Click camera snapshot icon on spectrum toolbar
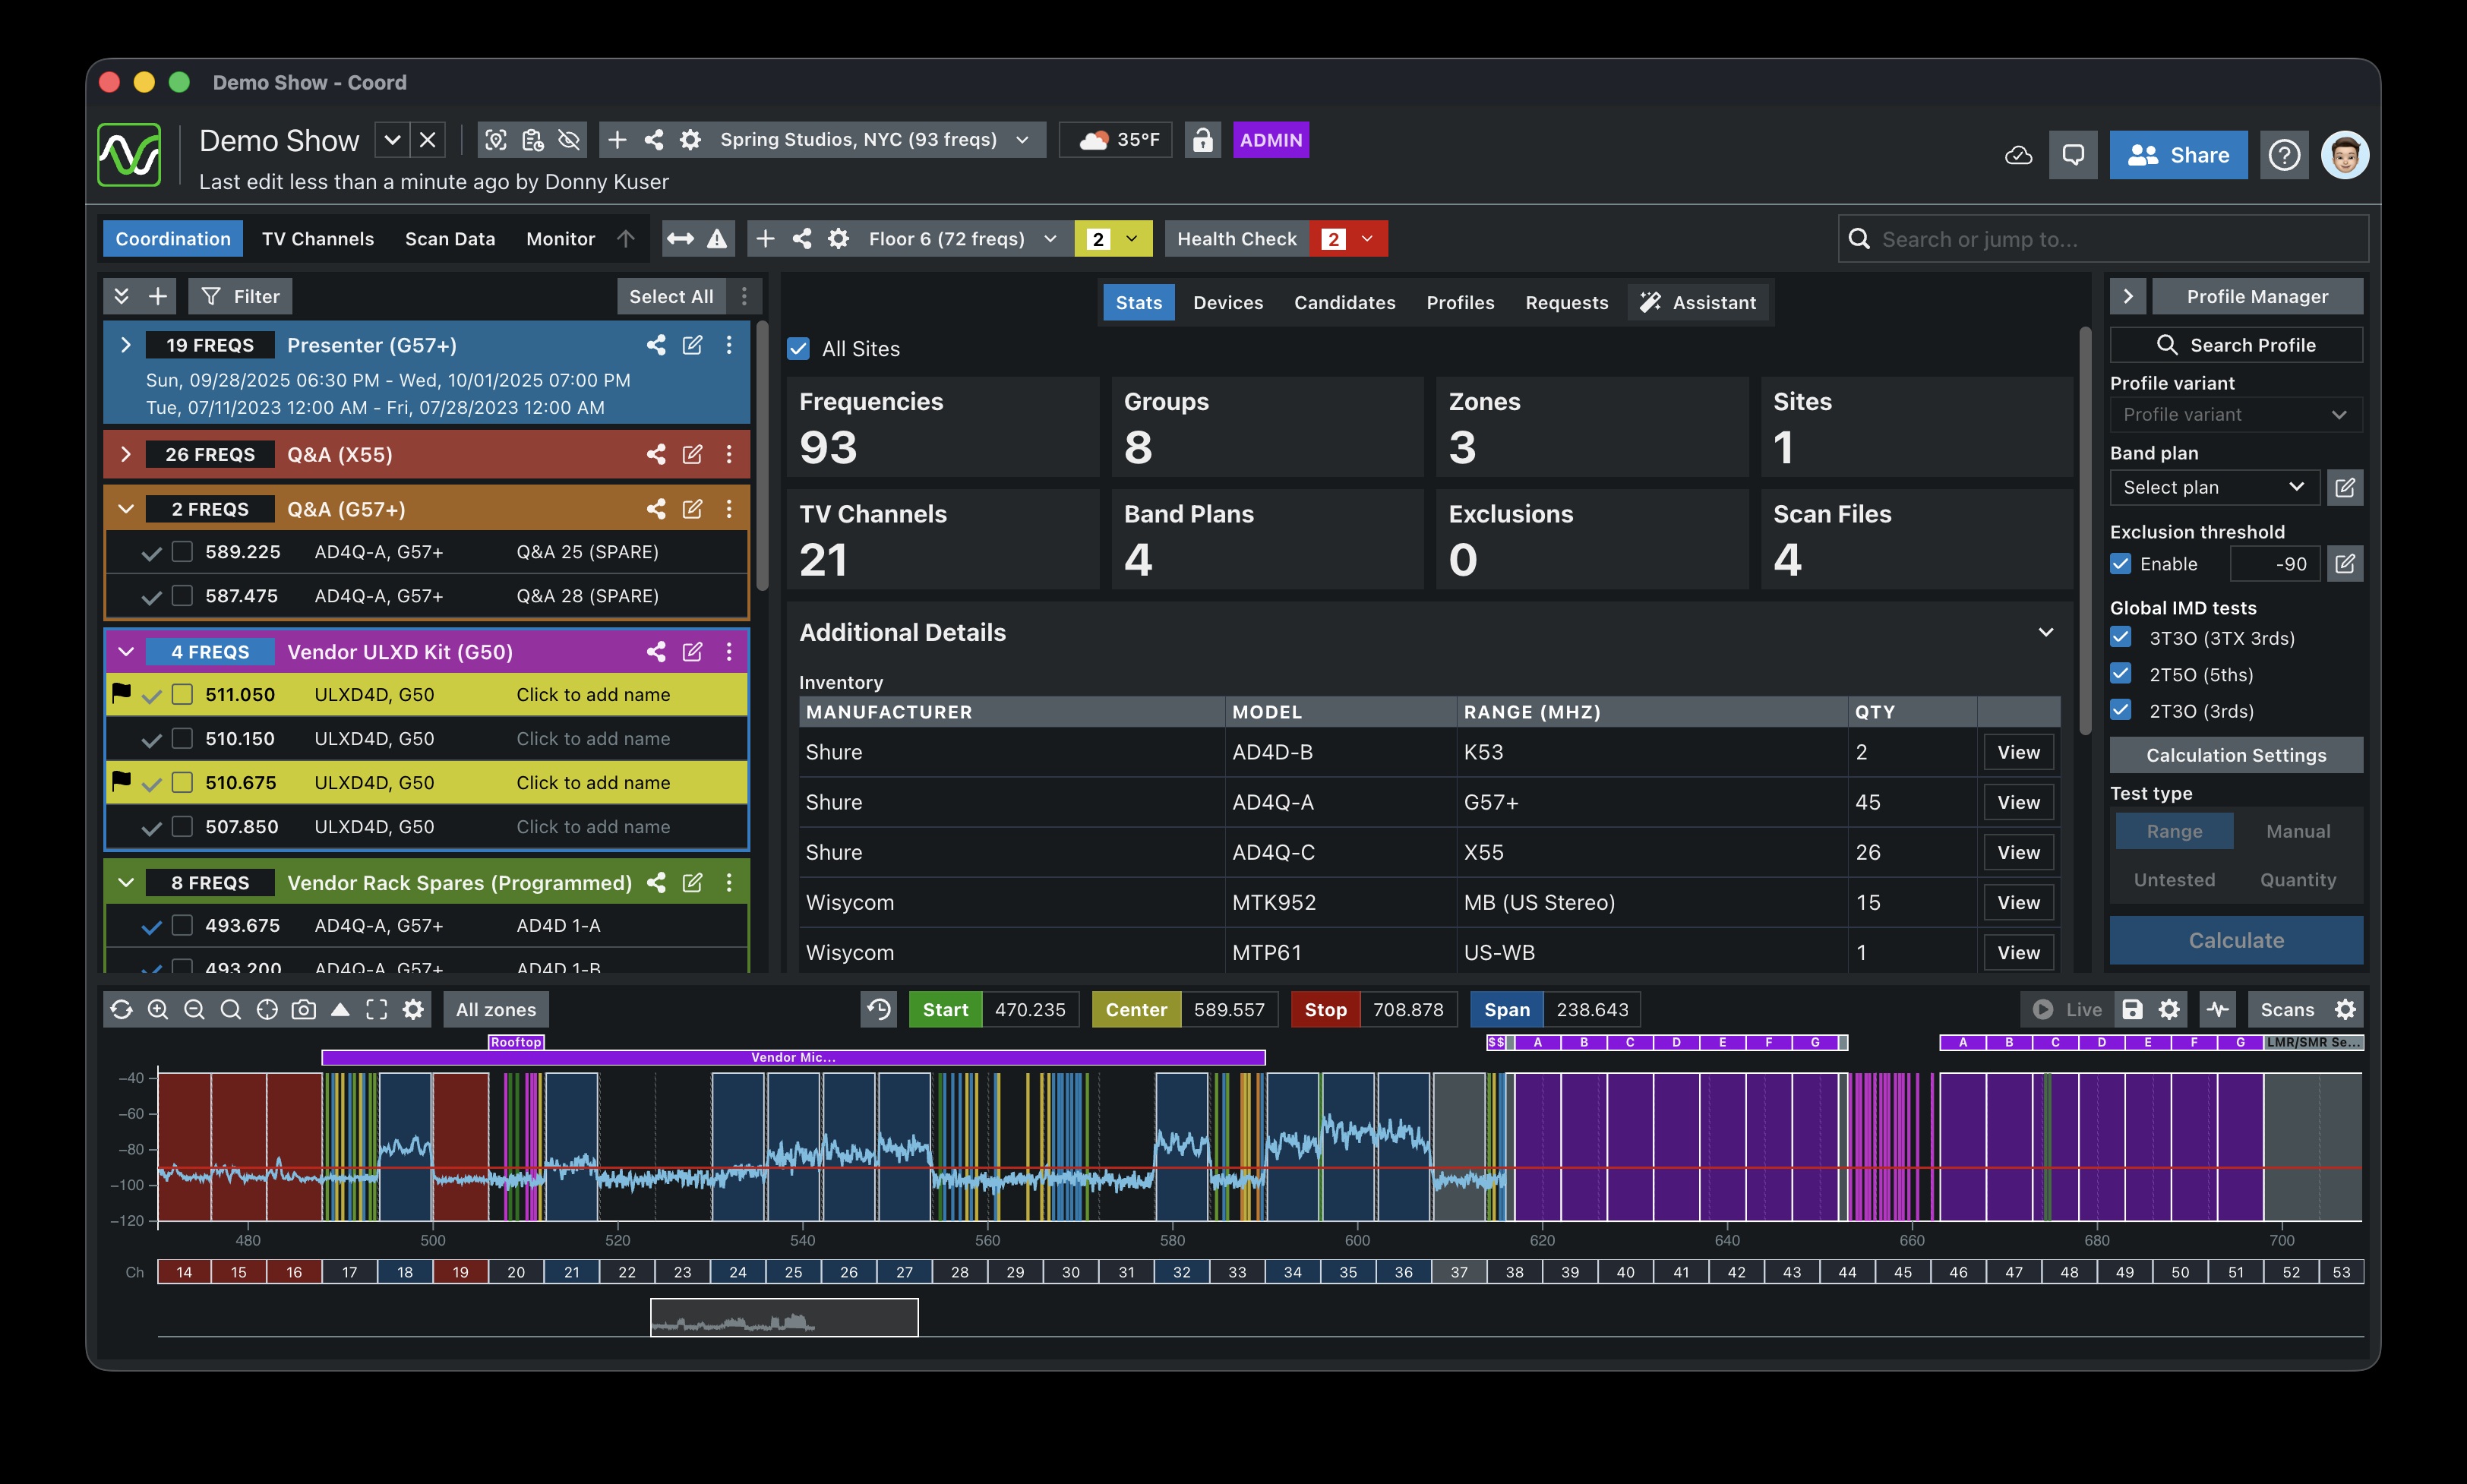Viewport: 2467px width, 1484px height. tap(304, 1010)
